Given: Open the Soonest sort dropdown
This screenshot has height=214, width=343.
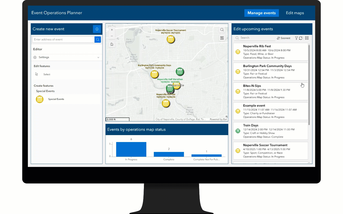Looking at the screenshot, I should tap(284, 38).
